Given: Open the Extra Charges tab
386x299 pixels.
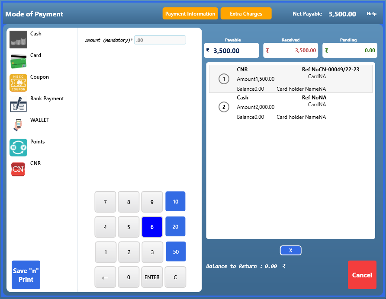Looking at the screenshot, I should [x=246, y=13].
